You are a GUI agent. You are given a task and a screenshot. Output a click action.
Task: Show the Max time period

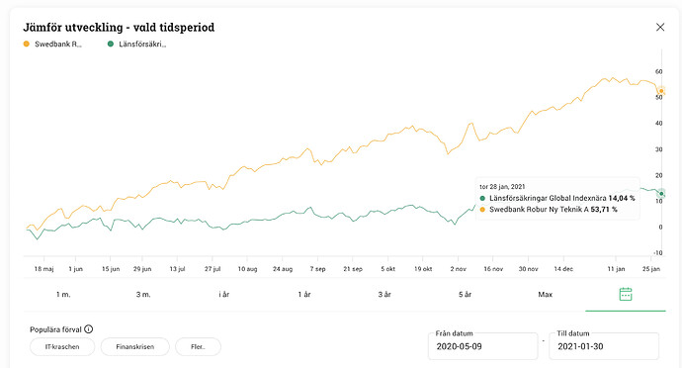(545, 295)
